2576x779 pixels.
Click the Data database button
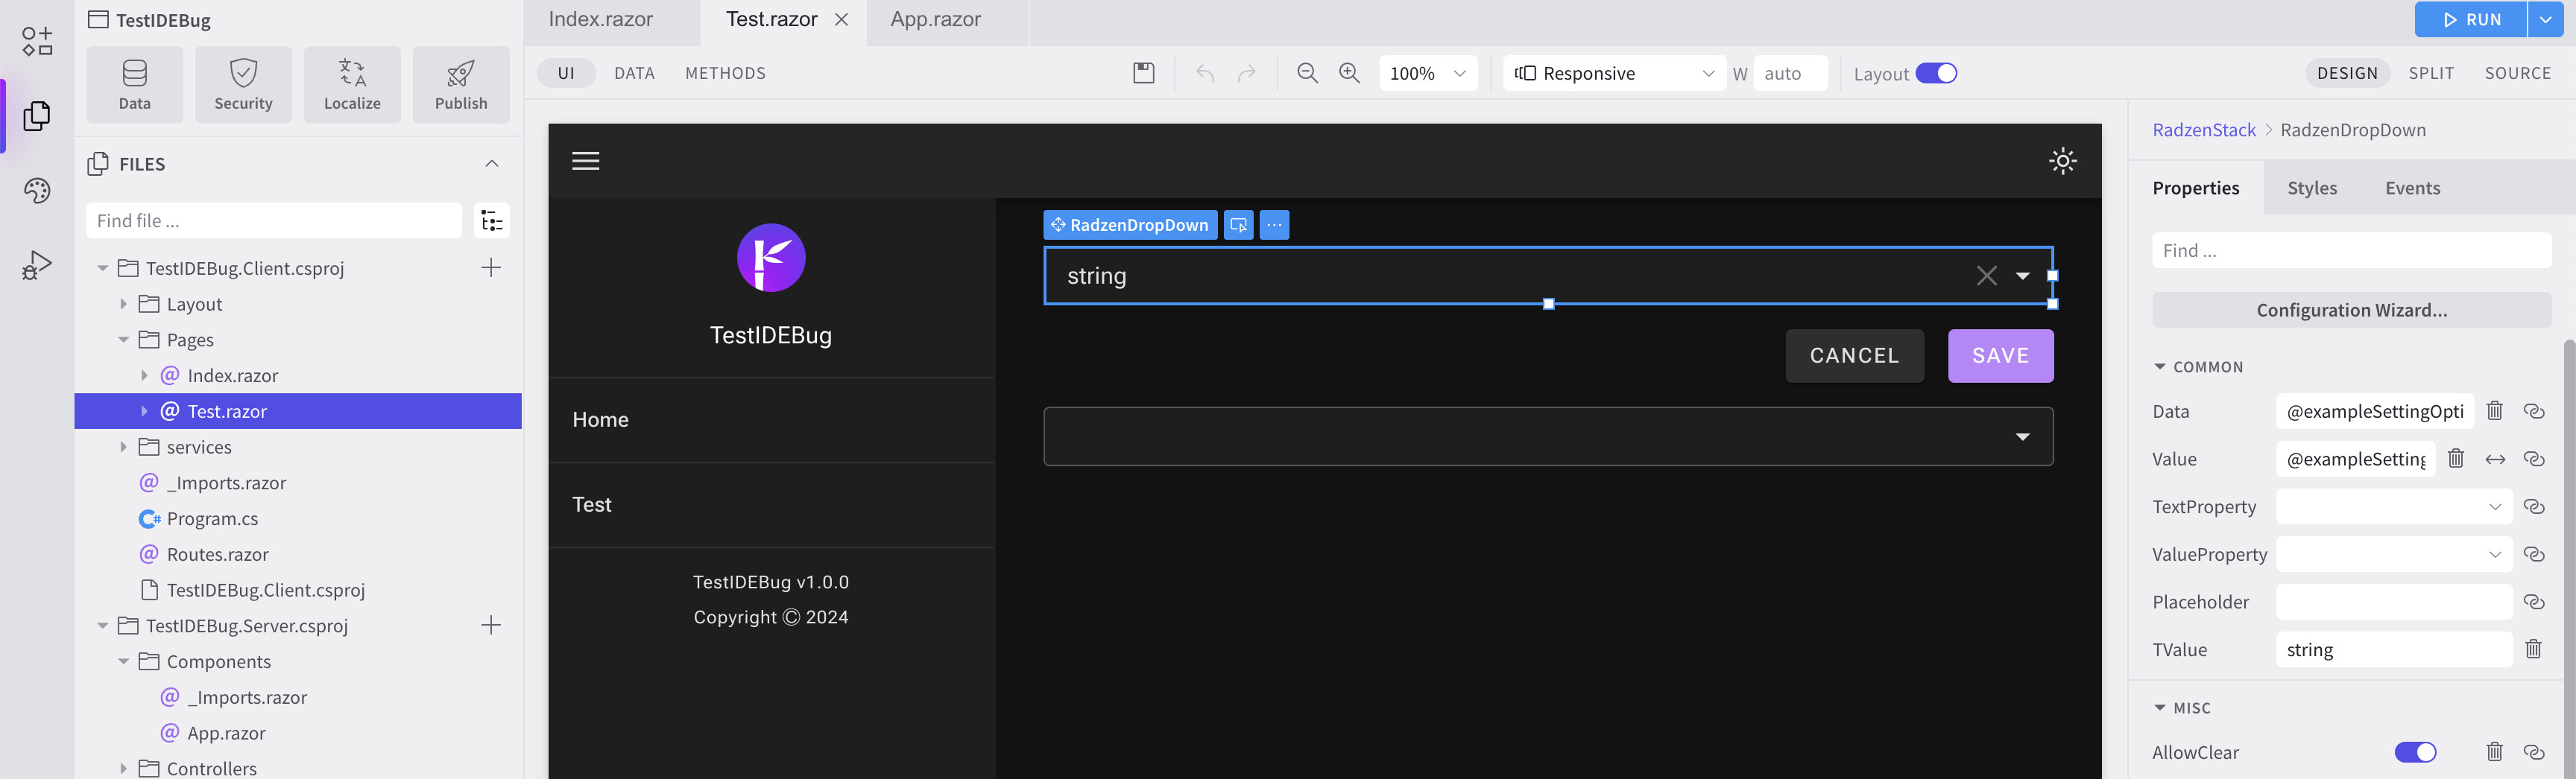coord(135,85)
